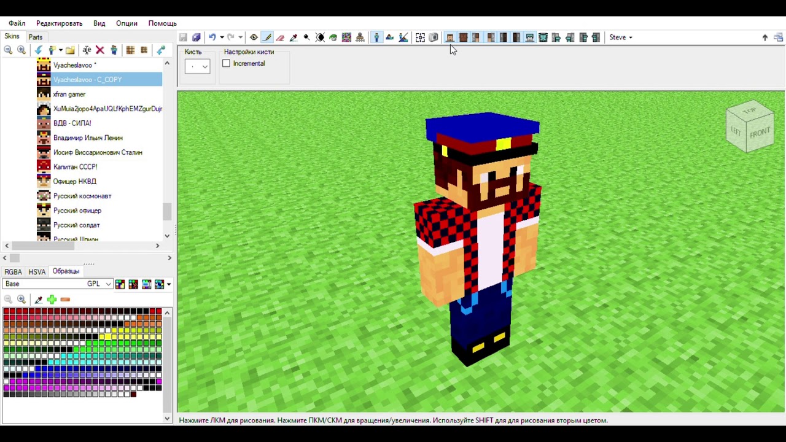The width and height of the screenshot is (786, 442).
Task: Select the Dropper color picker tool
Action: (294, 37)
